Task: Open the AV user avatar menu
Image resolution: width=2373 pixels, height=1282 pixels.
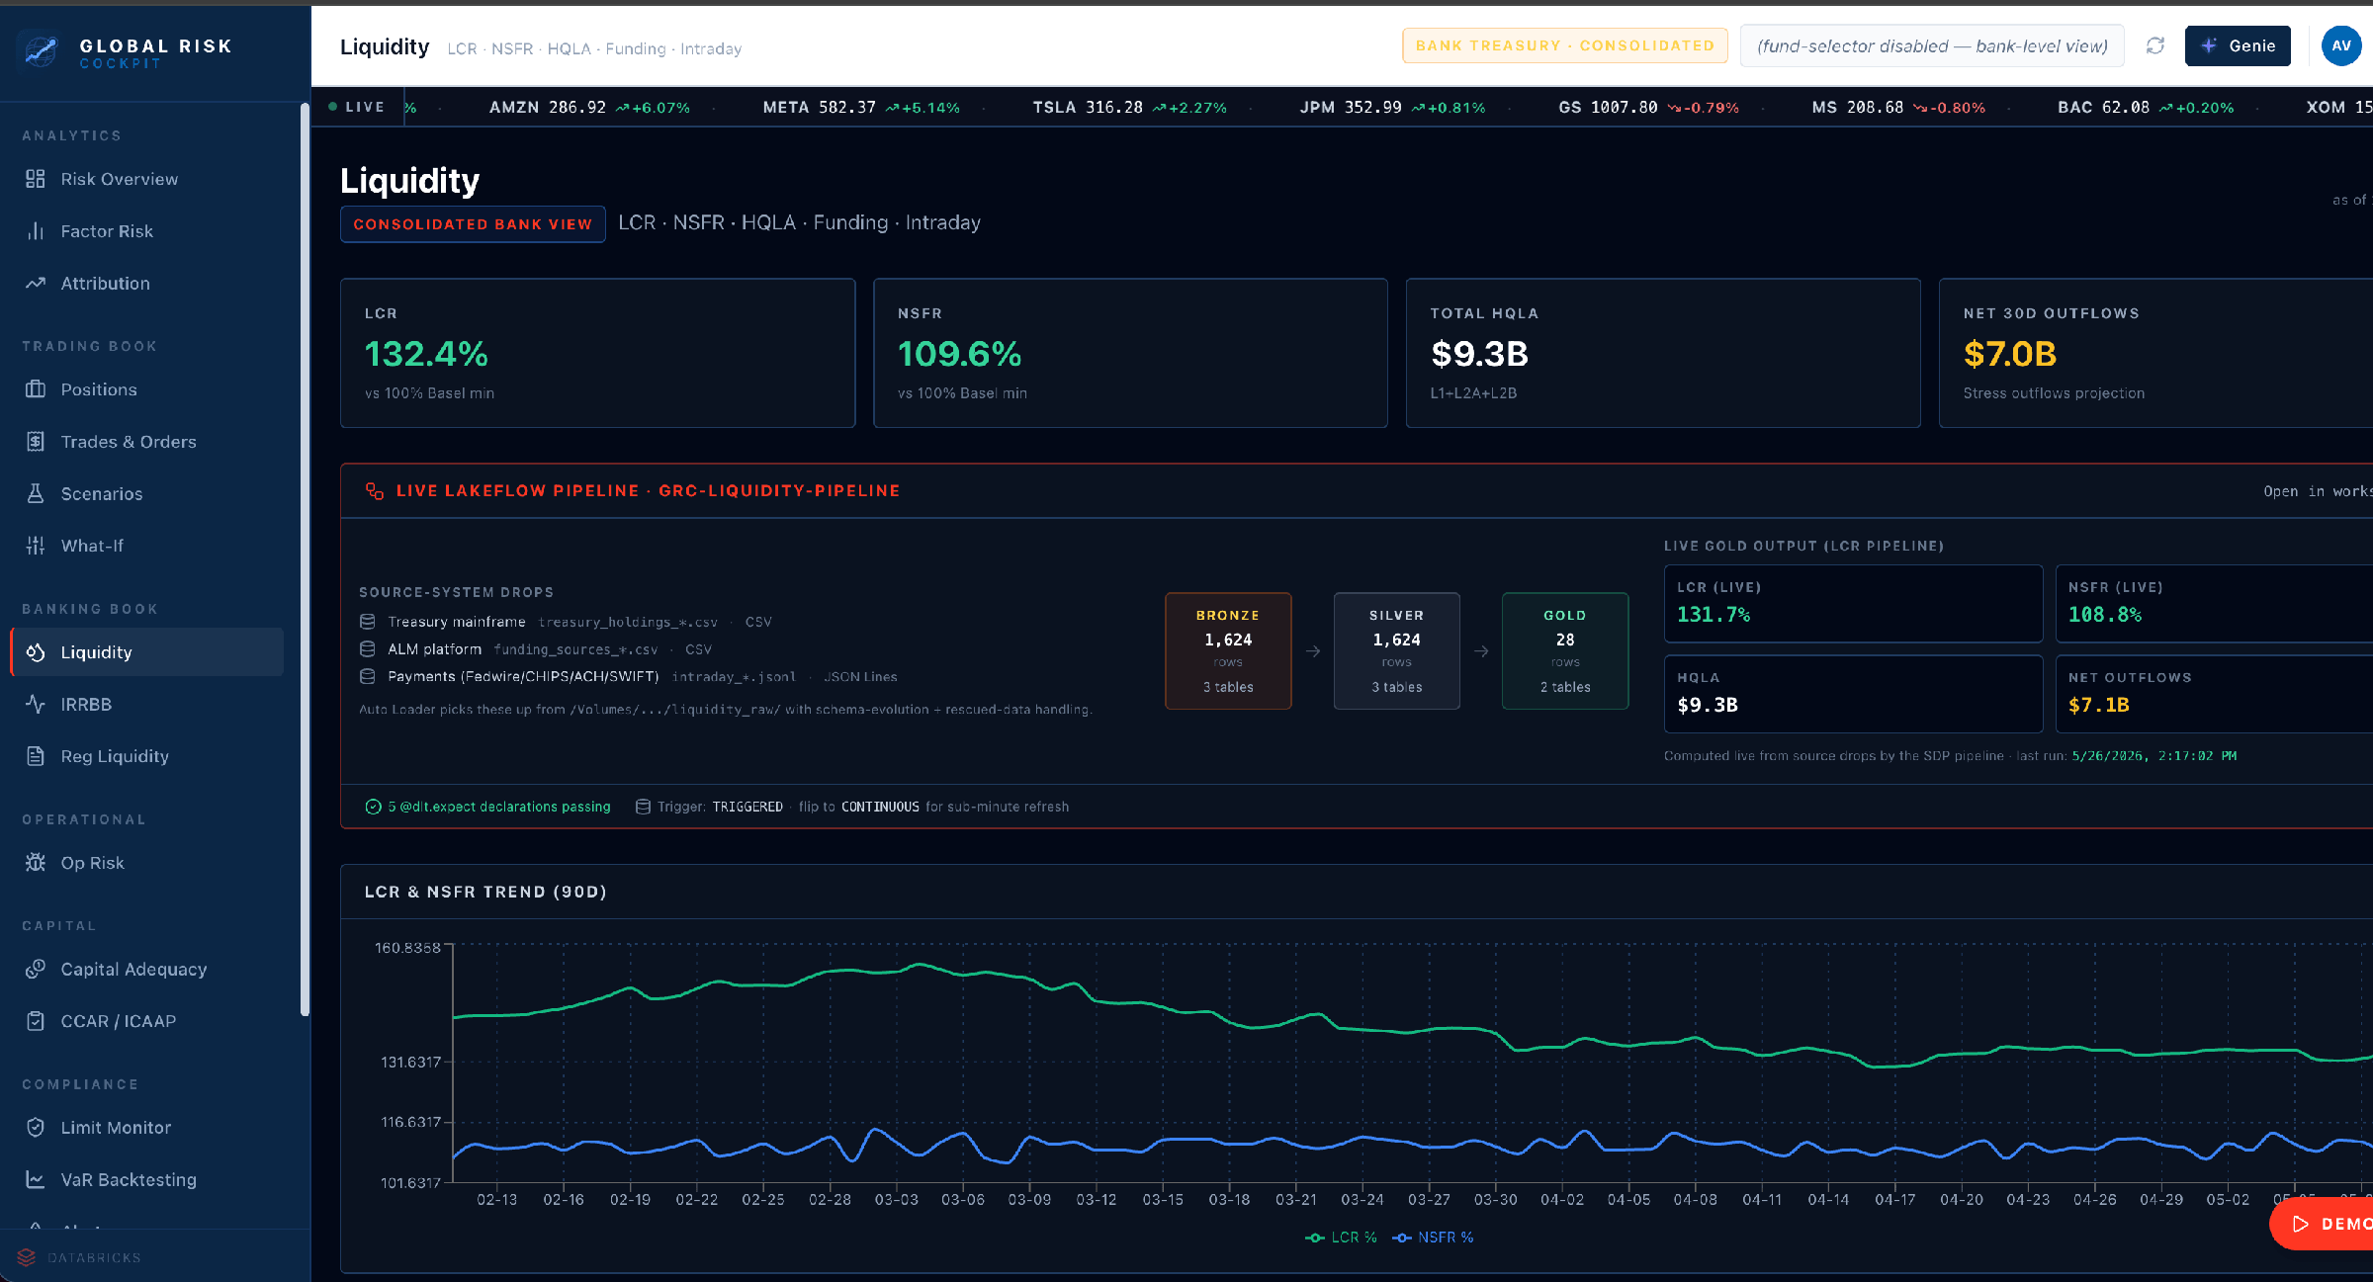Action: 2341,45
